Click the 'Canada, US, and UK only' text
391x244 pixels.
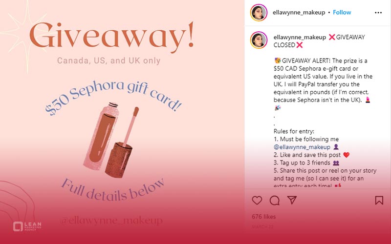pos(109,61)
